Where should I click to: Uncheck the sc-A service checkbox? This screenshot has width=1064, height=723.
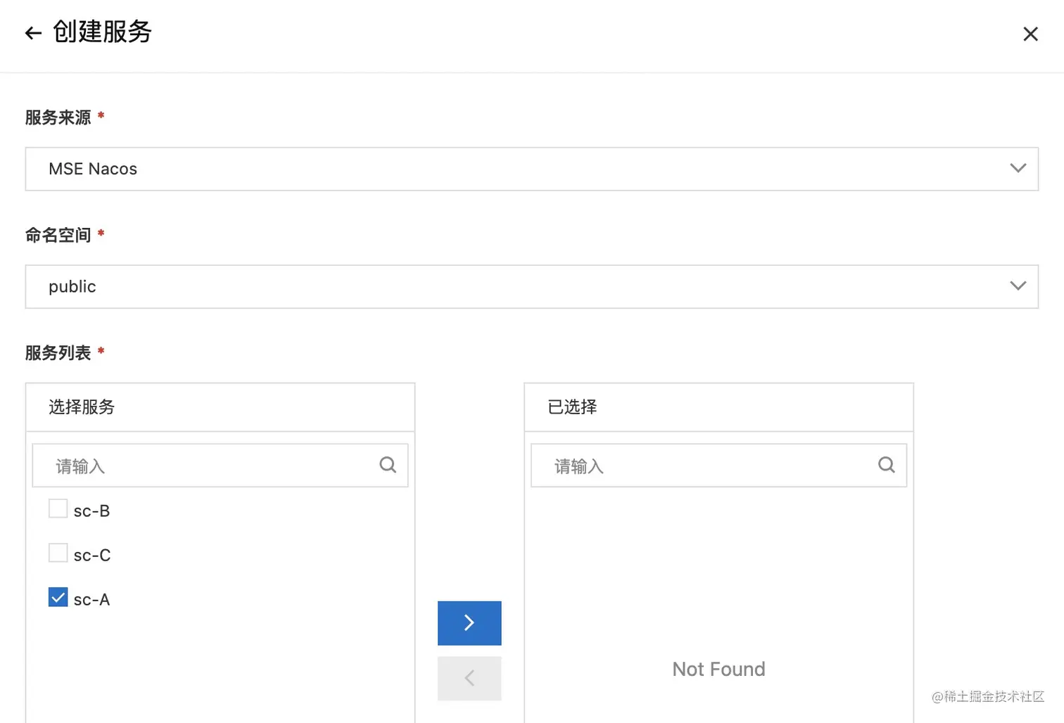tap(58, 597)
